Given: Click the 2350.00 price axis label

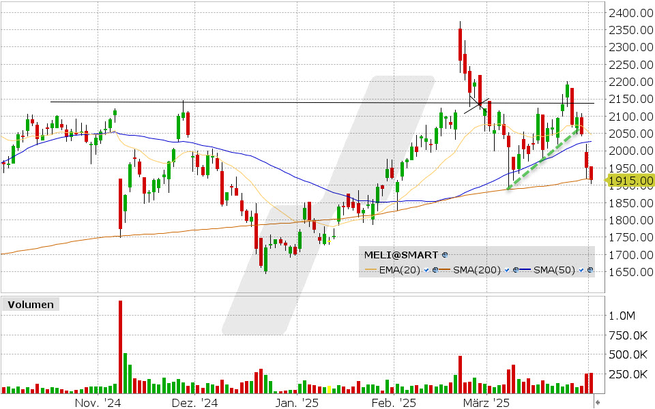Looking at the screenshot, I should pos(630,30).
